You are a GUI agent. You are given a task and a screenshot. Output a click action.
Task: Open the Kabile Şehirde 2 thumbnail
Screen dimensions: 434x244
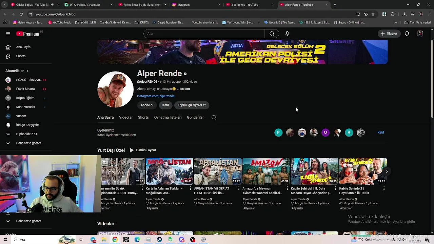coord(363,171)
